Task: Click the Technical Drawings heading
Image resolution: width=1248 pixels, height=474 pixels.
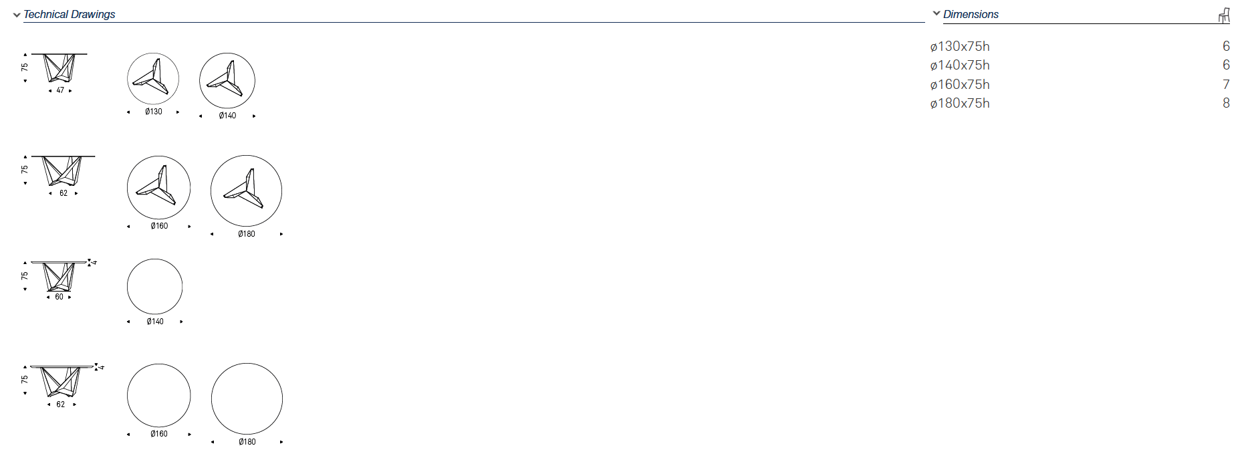Action: 70,14
